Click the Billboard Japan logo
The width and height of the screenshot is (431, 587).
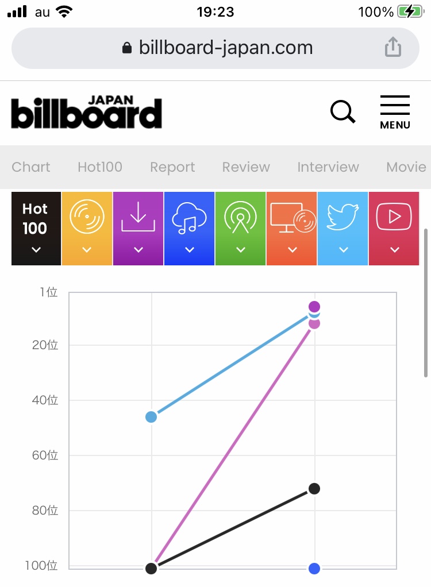pyautogui.click(x=87, y=112)
